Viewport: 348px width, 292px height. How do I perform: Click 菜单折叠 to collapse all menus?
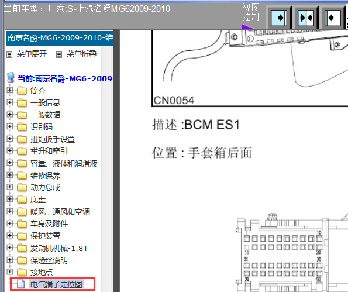[81, 54]
